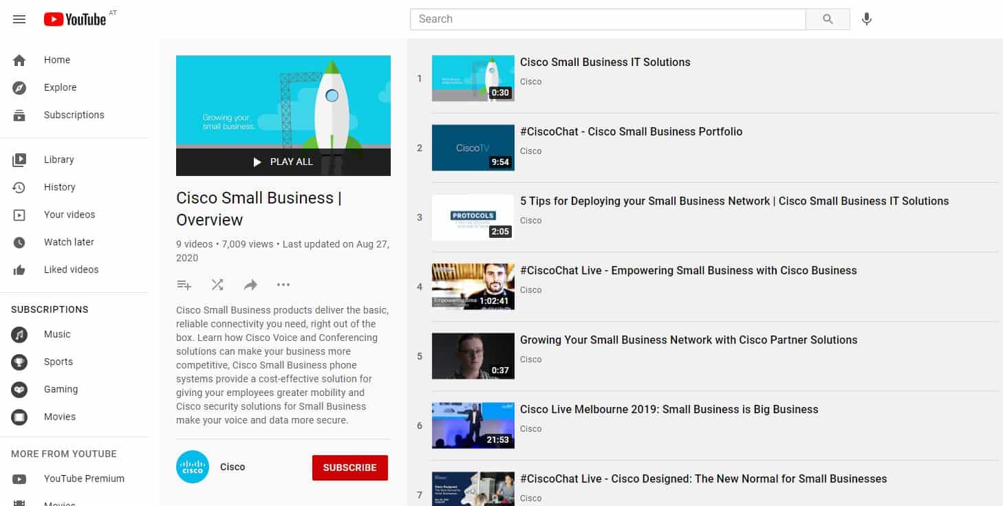
Task: Open Explore in the sidebar
Action: point(61,87)
